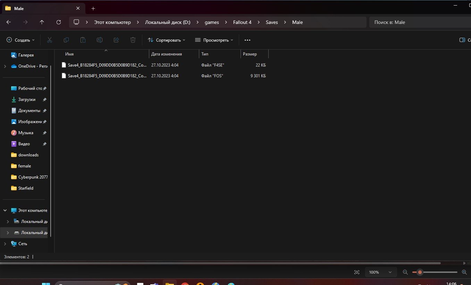Click the Up directory arrow
Viewport: 471px width, 285px height.
pyautogui.click(x=42, y=22)
